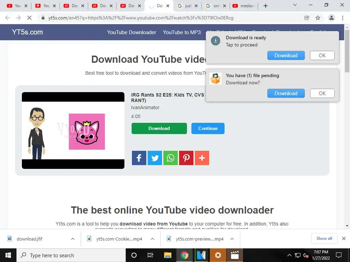Open a new browser tab
350x262 pixels.
265,6
